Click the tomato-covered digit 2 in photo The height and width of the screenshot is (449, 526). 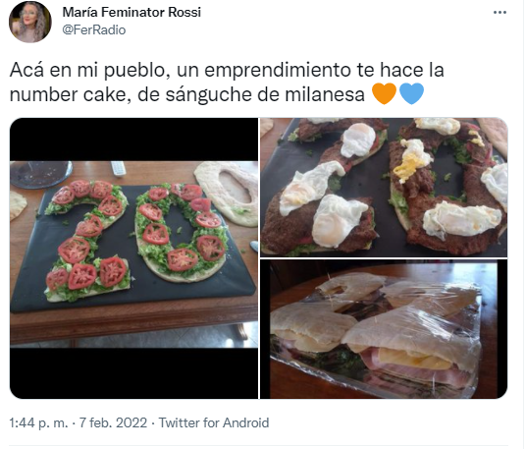click(x=87, y=241)
